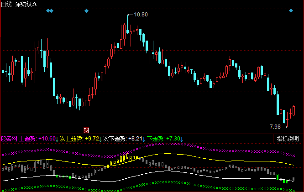
Task: Click the red 财 financial marker
Action: pos(85,130)
